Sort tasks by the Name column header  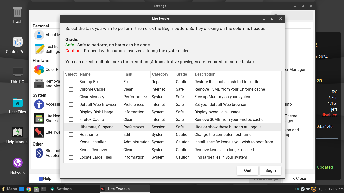[x=100, y=74]
